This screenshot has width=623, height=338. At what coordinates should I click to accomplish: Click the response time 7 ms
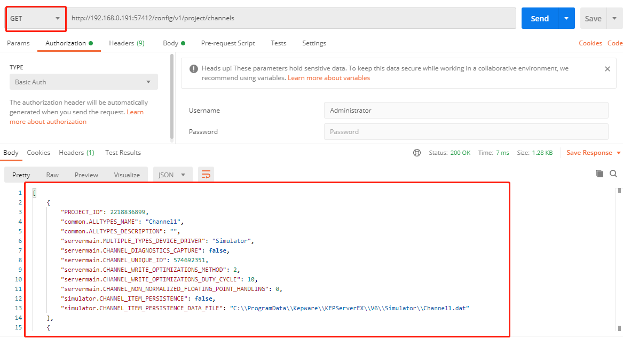(502, 153)
